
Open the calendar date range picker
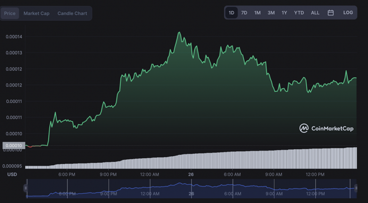tap(331, 13)
